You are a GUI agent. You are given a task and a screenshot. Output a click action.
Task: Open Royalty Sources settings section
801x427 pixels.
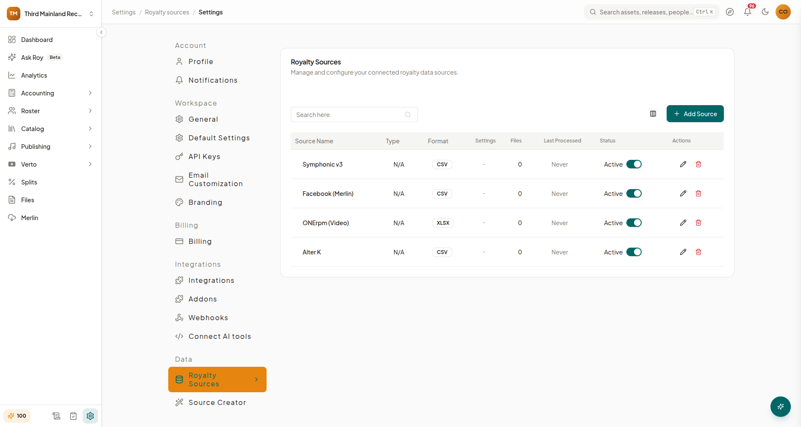pyautogui.click(x=217, y=380)
